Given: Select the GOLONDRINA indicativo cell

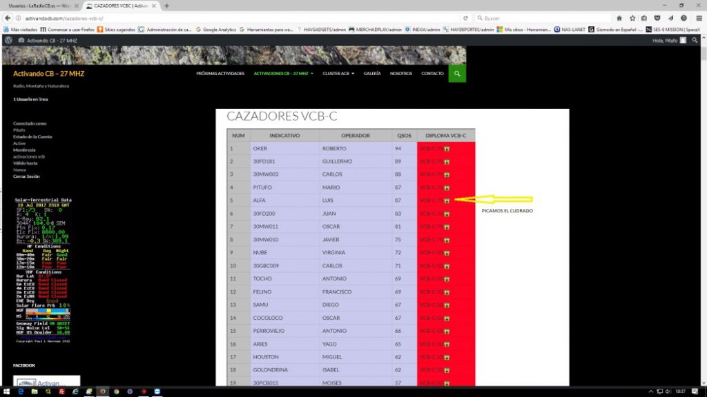Looking at the screenshot, I should point(284,370).
